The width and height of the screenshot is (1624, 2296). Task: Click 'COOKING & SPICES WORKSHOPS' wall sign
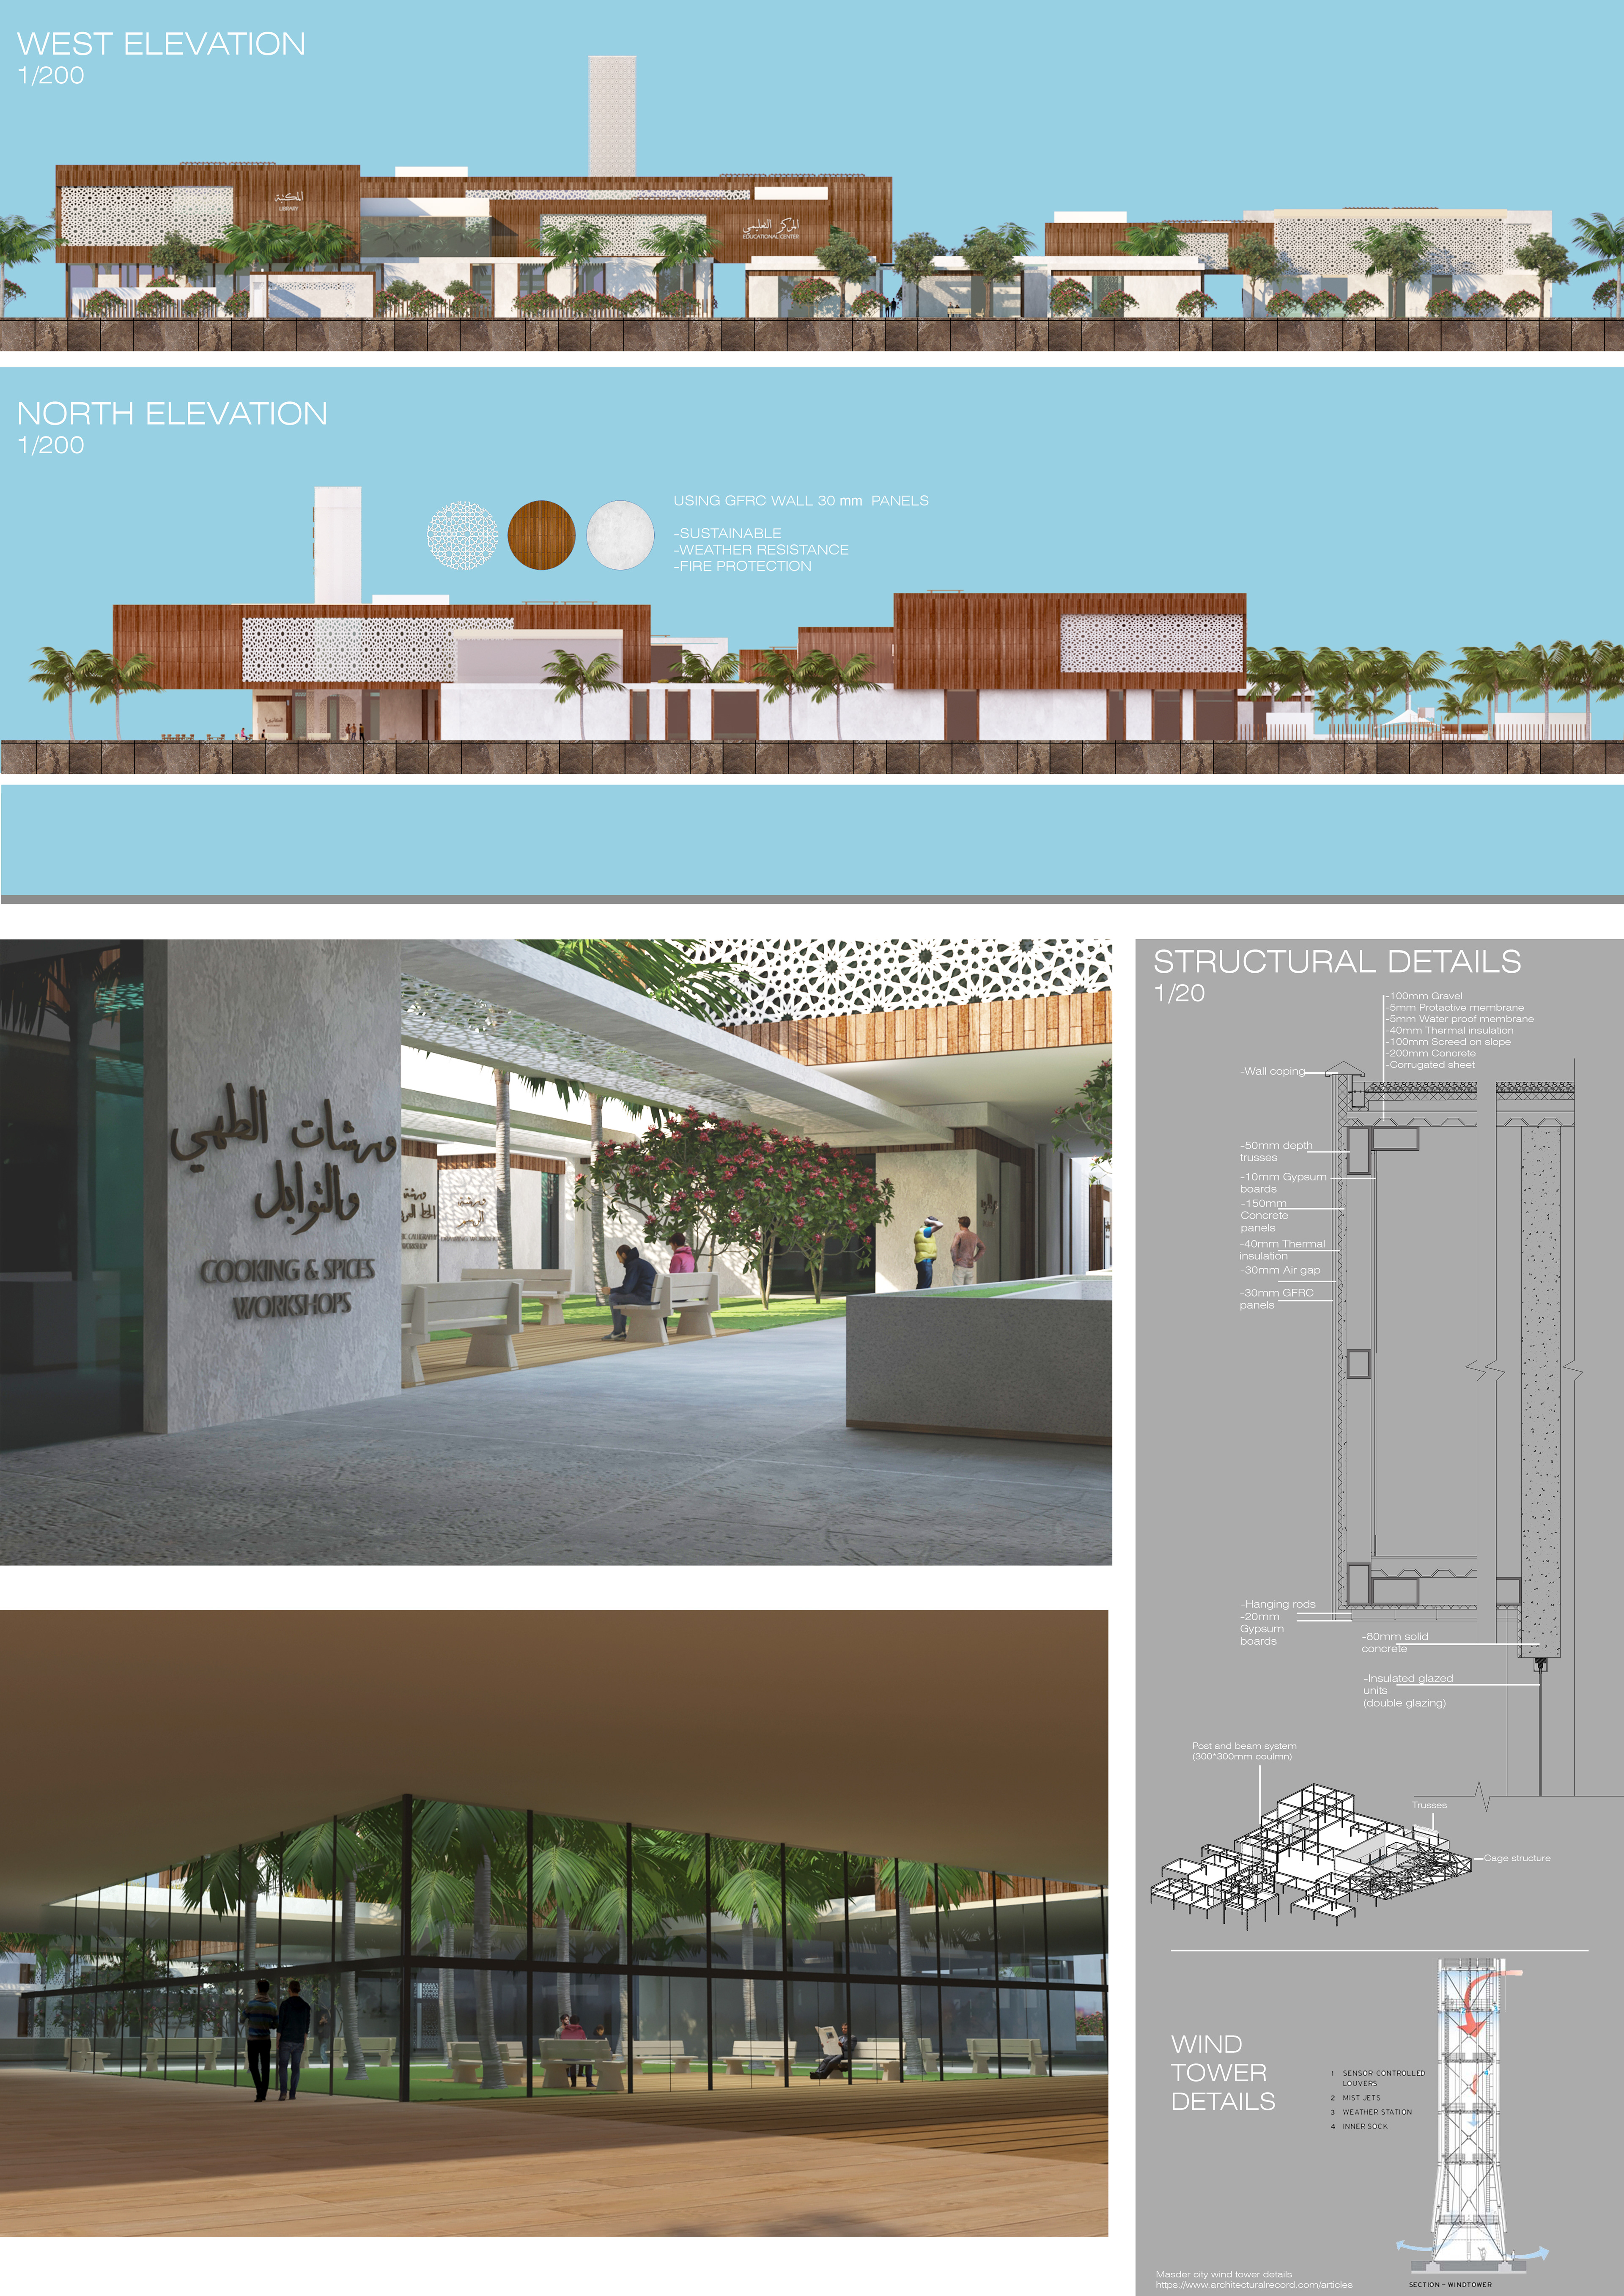289,1288
